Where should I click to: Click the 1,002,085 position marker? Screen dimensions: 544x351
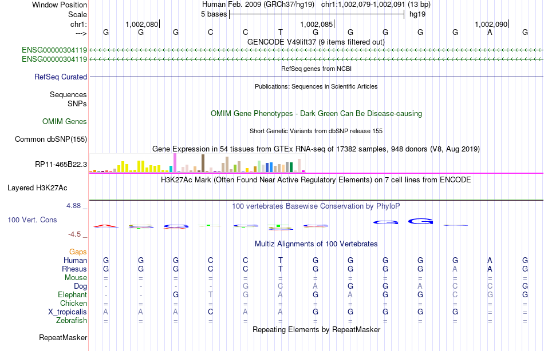point(317,24)
